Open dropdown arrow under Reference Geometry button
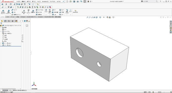 (67, 15)
